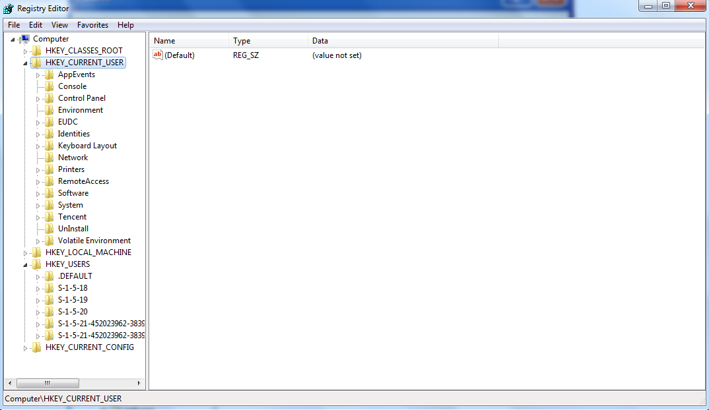
Task: Expand the HKEY_LOCAL_MACHINE key
Action: tap(25, 253)
